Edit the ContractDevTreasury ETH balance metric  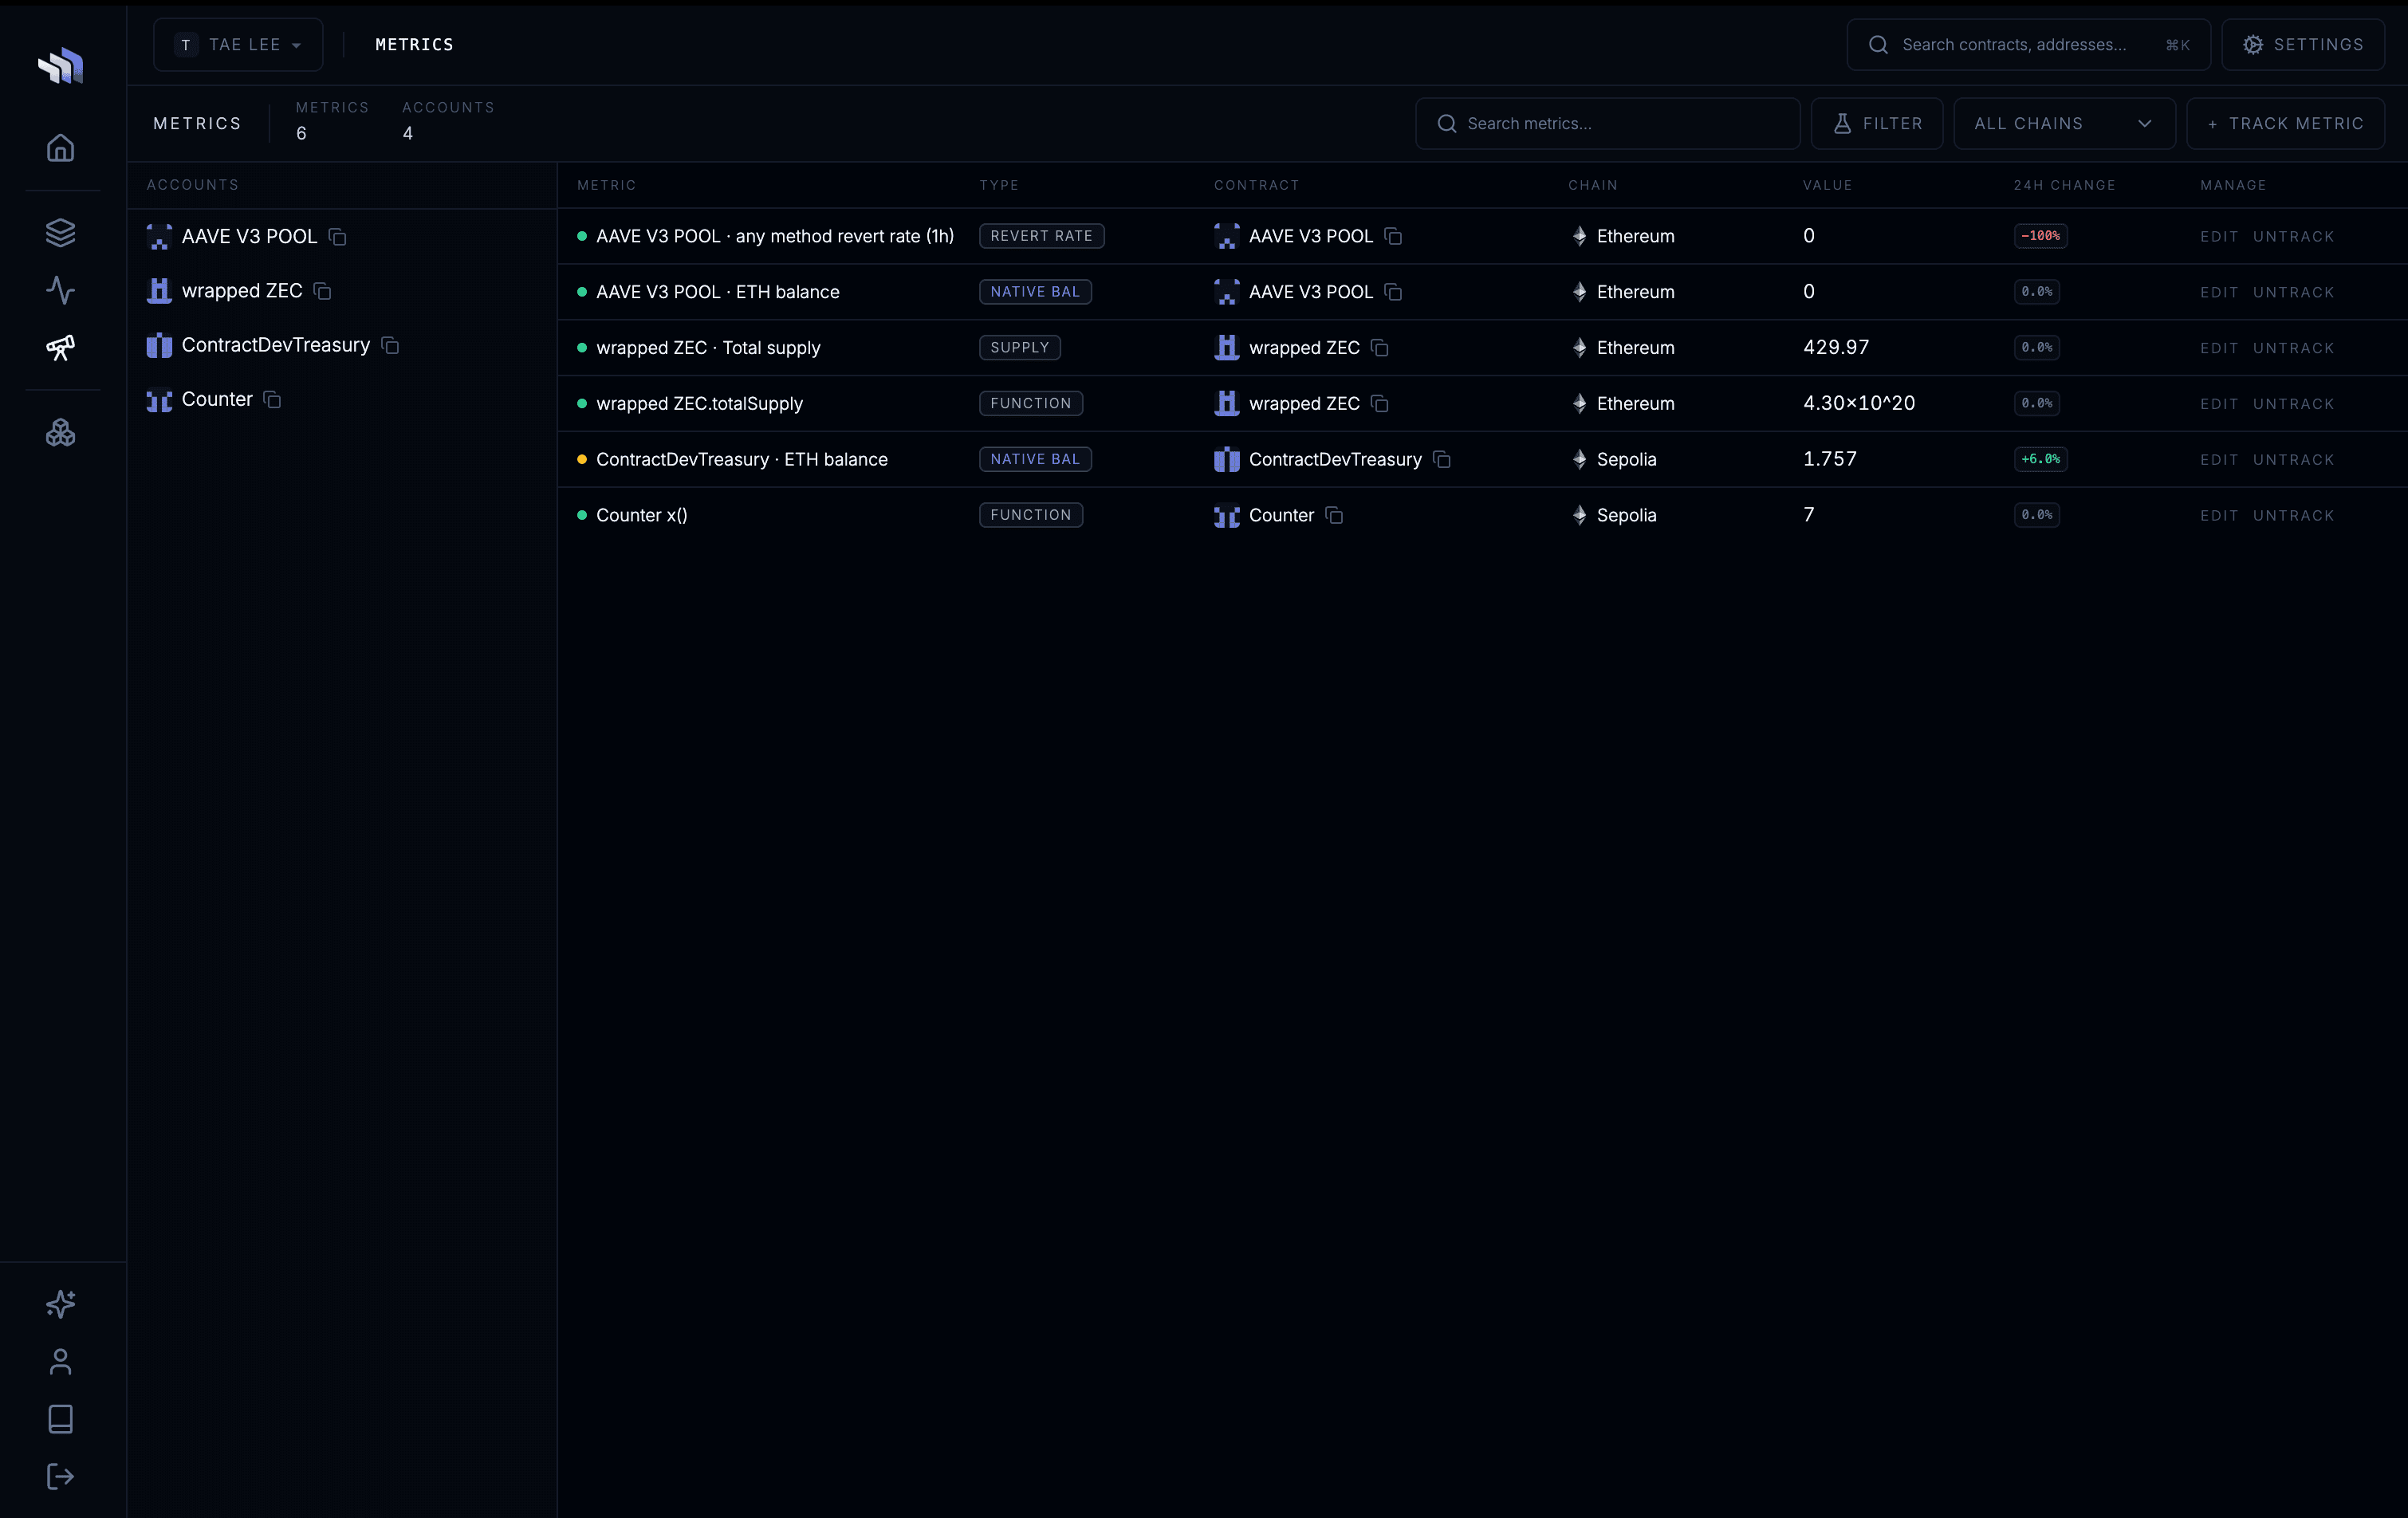click(x=2218, y=460)
